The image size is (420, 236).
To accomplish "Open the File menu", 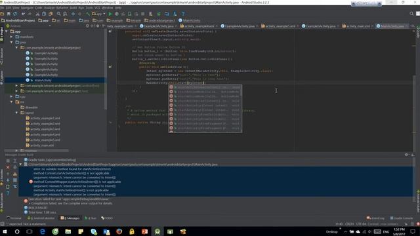I will 2,8.
